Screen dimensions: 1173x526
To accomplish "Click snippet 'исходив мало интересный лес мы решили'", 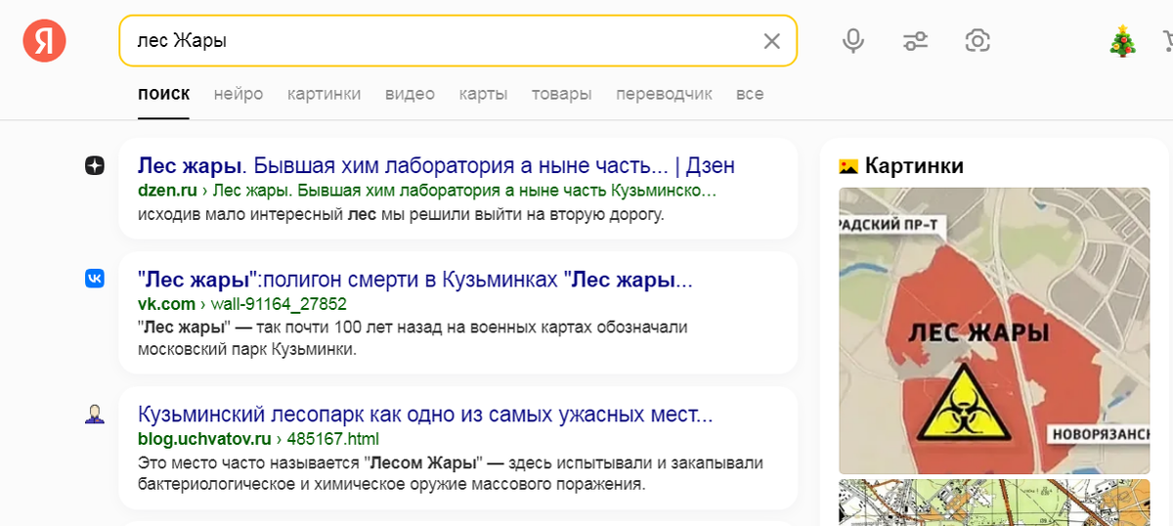I will point(401,213).
